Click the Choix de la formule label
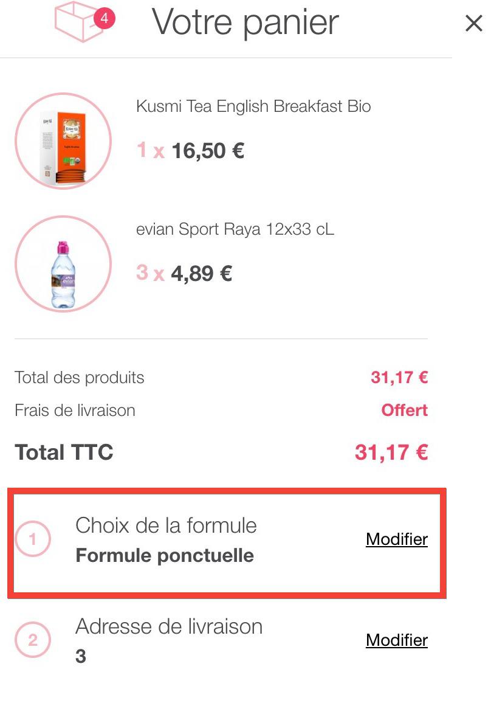 pyautogui.click(x=166, y=525)
